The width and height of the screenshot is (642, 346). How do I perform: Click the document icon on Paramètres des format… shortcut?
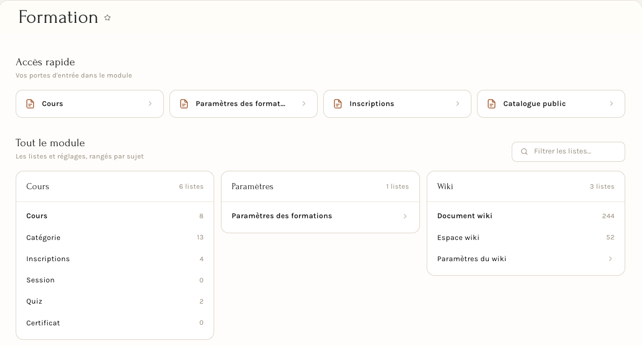click(x=184, y=104)
